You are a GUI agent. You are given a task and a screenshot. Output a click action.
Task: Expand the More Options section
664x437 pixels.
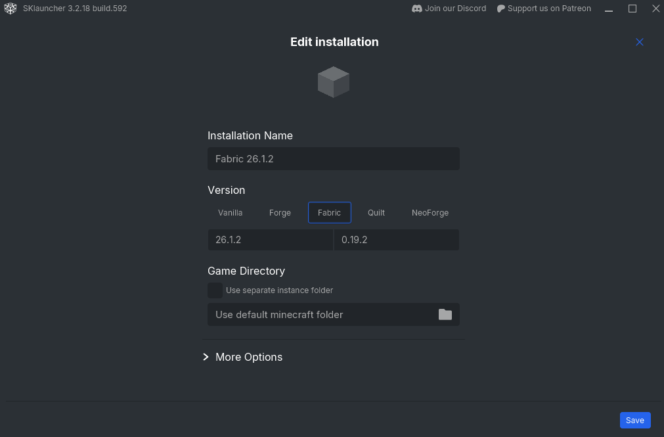(x=242, y=357)
